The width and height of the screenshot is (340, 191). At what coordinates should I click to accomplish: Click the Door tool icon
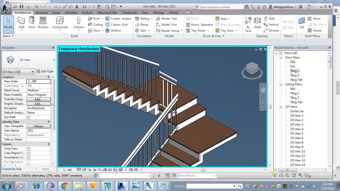click(32, 22)
